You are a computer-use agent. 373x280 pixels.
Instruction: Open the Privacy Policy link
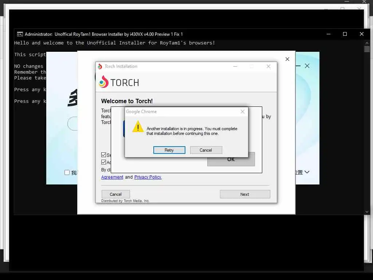[148, 177]
